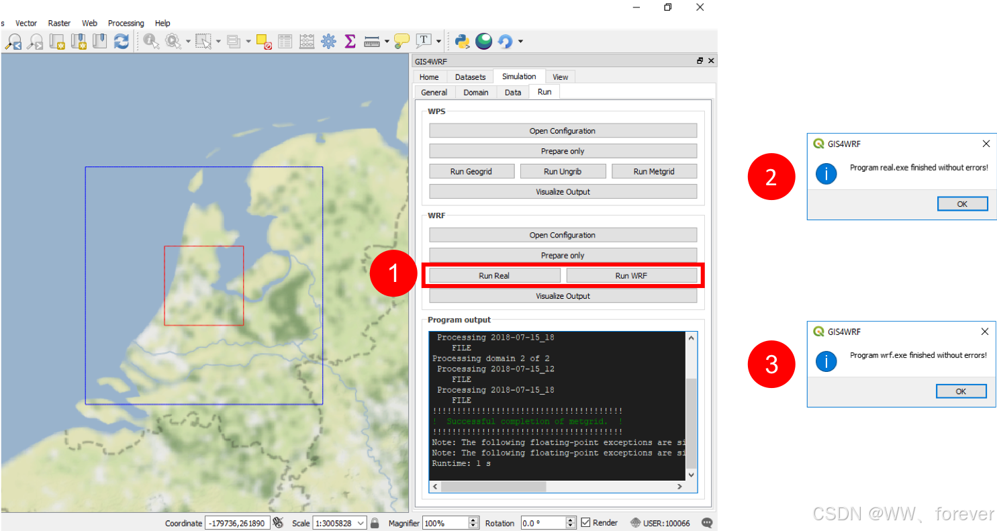This screenshot has height=531, width=997.
Task: Click the Show Bookmarks toolbar icon
Action: [x=79, y=42]
